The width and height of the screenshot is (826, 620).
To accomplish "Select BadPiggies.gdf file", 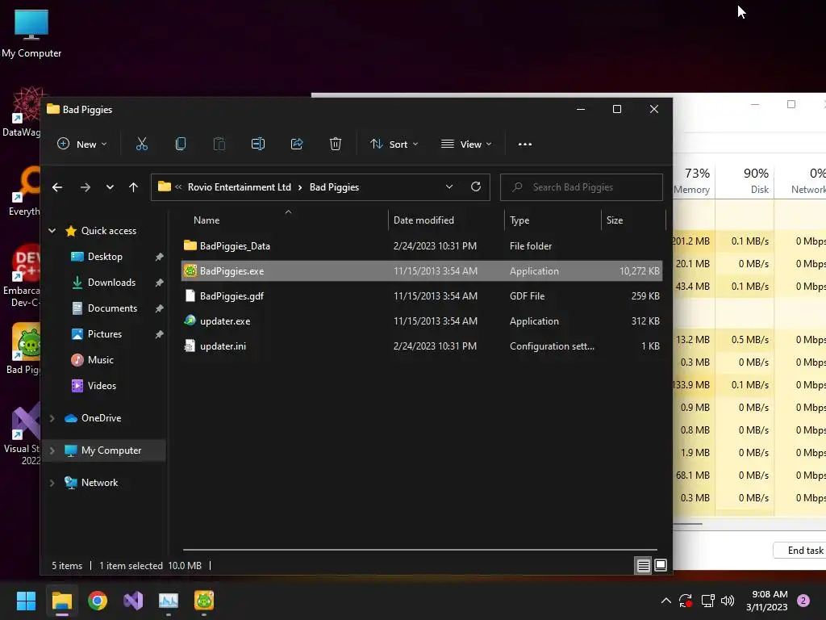I will [421, 296].
